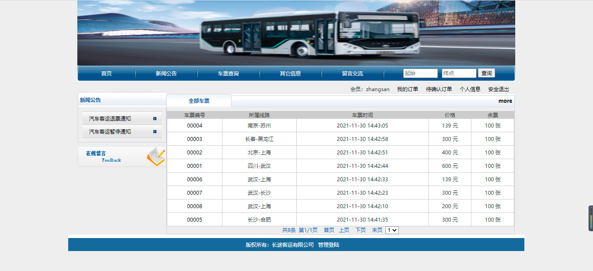Click 管理登陆 in footer
This screenshot has width=593, height=271.
click(328, 245)
